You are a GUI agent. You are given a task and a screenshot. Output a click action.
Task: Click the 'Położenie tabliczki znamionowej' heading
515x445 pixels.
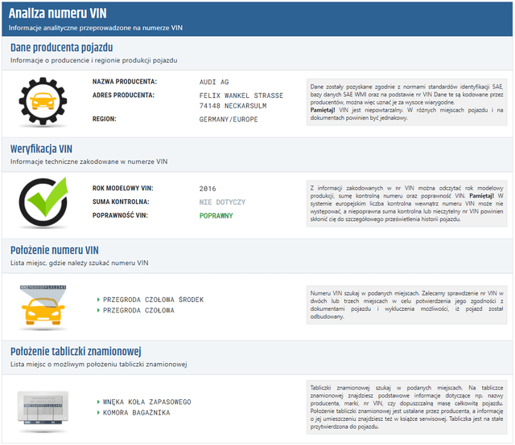pos(76,352)
